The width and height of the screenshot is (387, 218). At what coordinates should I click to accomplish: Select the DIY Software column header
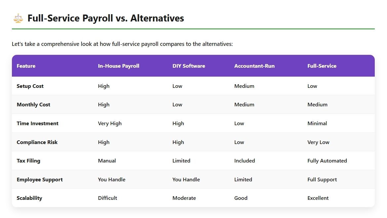(x=189, y=66)
